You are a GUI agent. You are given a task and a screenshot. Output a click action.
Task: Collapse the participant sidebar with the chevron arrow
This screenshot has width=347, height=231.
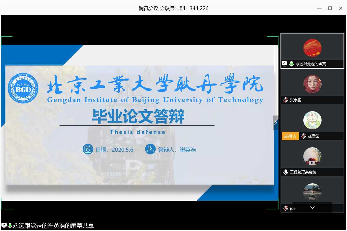point(276,123)
